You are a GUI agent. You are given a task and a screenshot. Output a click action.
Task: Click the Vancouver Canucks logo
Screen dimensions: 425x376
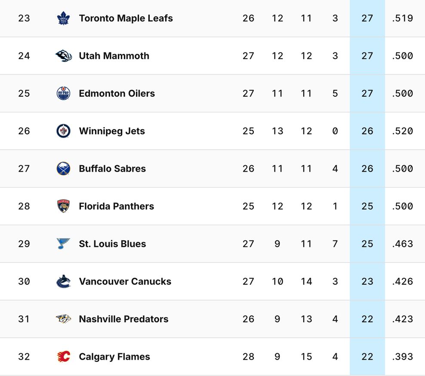[x=64, y=281]
